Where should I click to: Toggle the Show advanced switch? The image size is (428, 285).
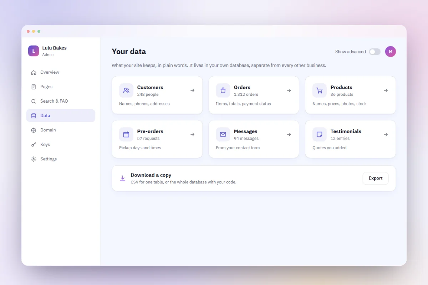374,52
